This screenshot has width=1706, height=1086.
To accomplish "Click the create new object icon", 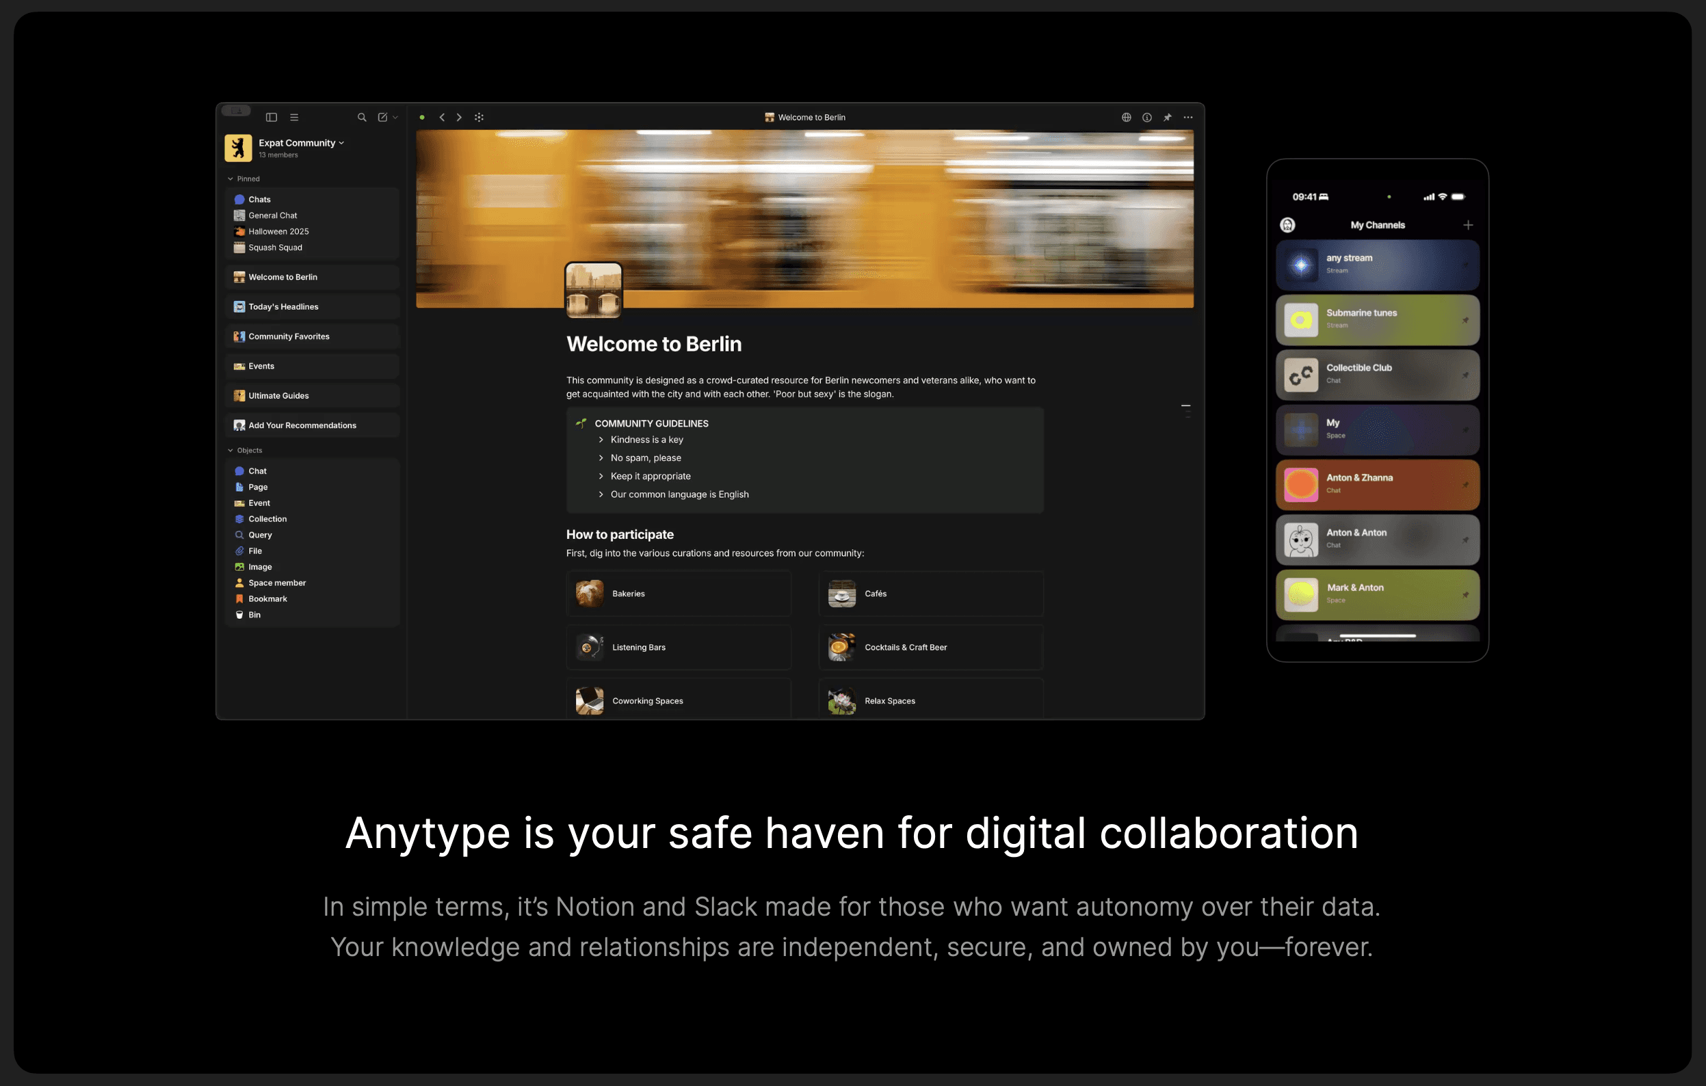I will tap(382, 117).
